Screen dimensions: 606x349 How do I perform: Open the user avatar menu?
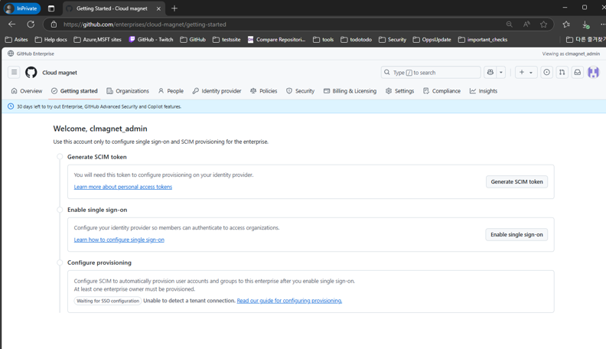pos(593,72)
